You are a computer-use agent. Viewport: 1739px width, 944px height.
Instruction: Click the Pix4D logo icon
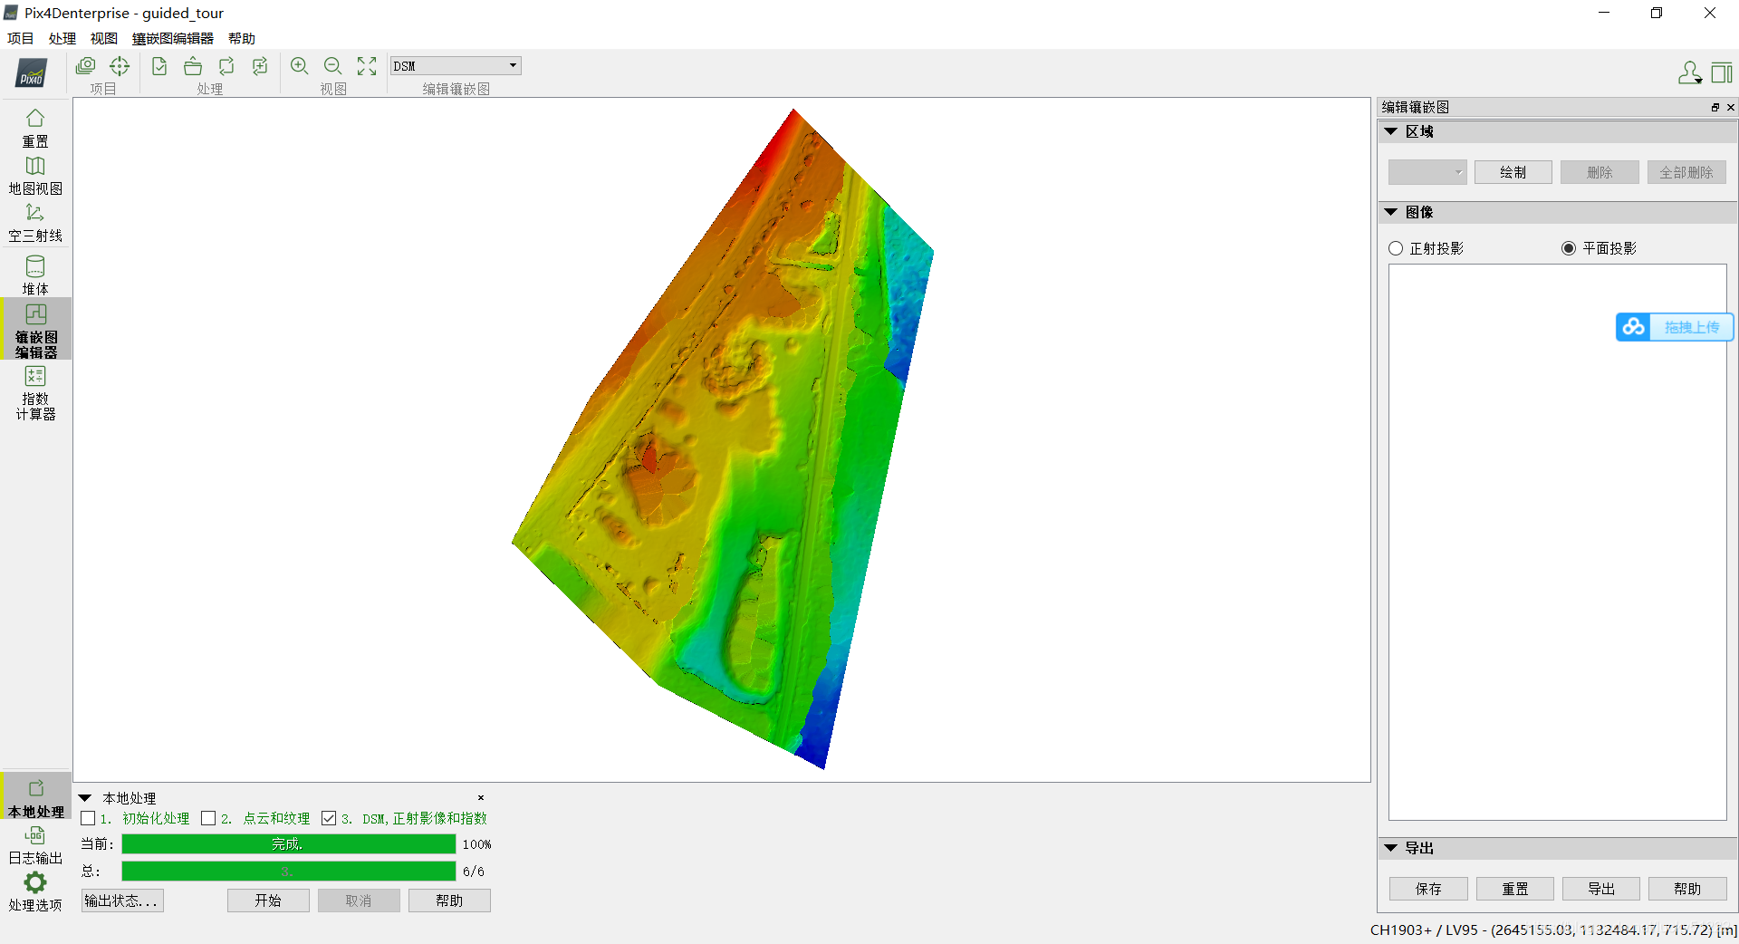point(32,72)
